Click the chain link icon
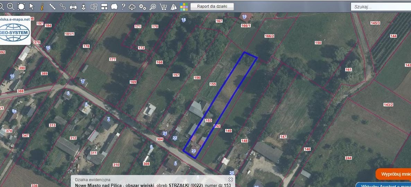The height and width of the screenshot is (187, 411). click(63, 6)
